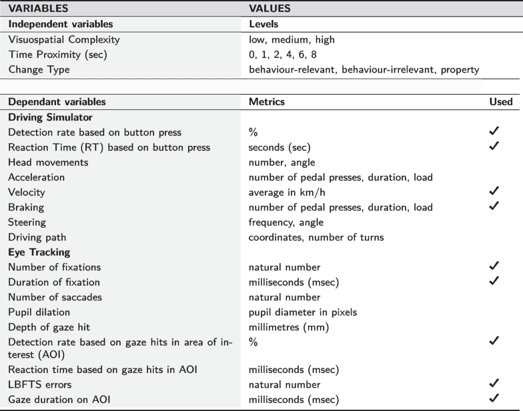Click the checkmark in the Reaction Time (RT) row
Image resolution: width=523 pixels, height=411 pixels.
click(494, 147)
